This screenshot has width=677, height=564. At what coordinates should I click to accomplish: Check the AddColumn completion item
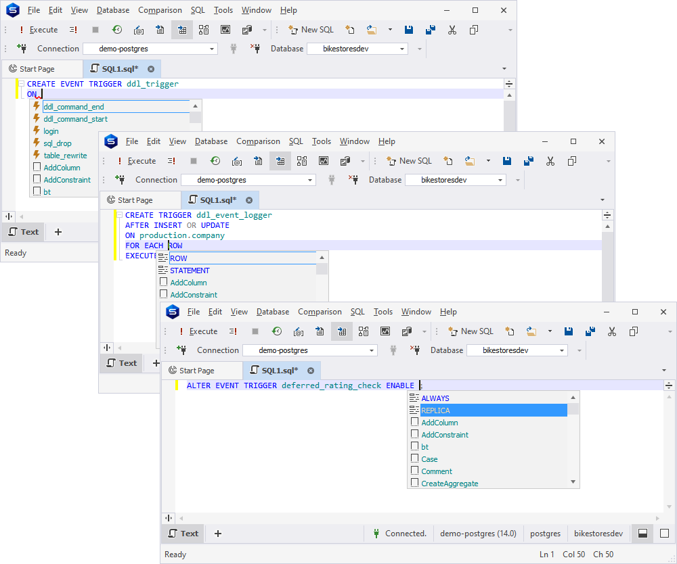[x=414, y=422]
